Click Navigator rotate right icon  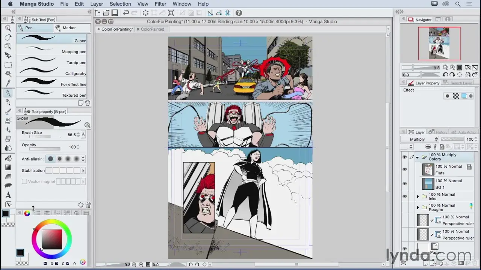pyautogui.click(x=452, y=75)
